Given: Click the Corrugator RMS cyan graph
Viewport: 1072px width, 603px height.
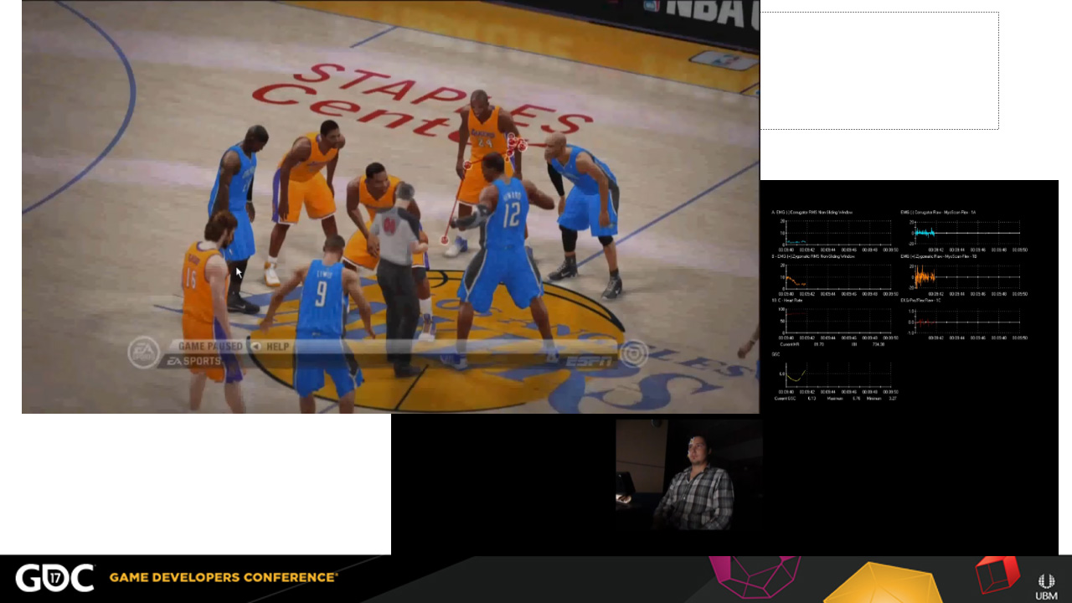Looking at the screenshot, I should [x=838, y=232].
